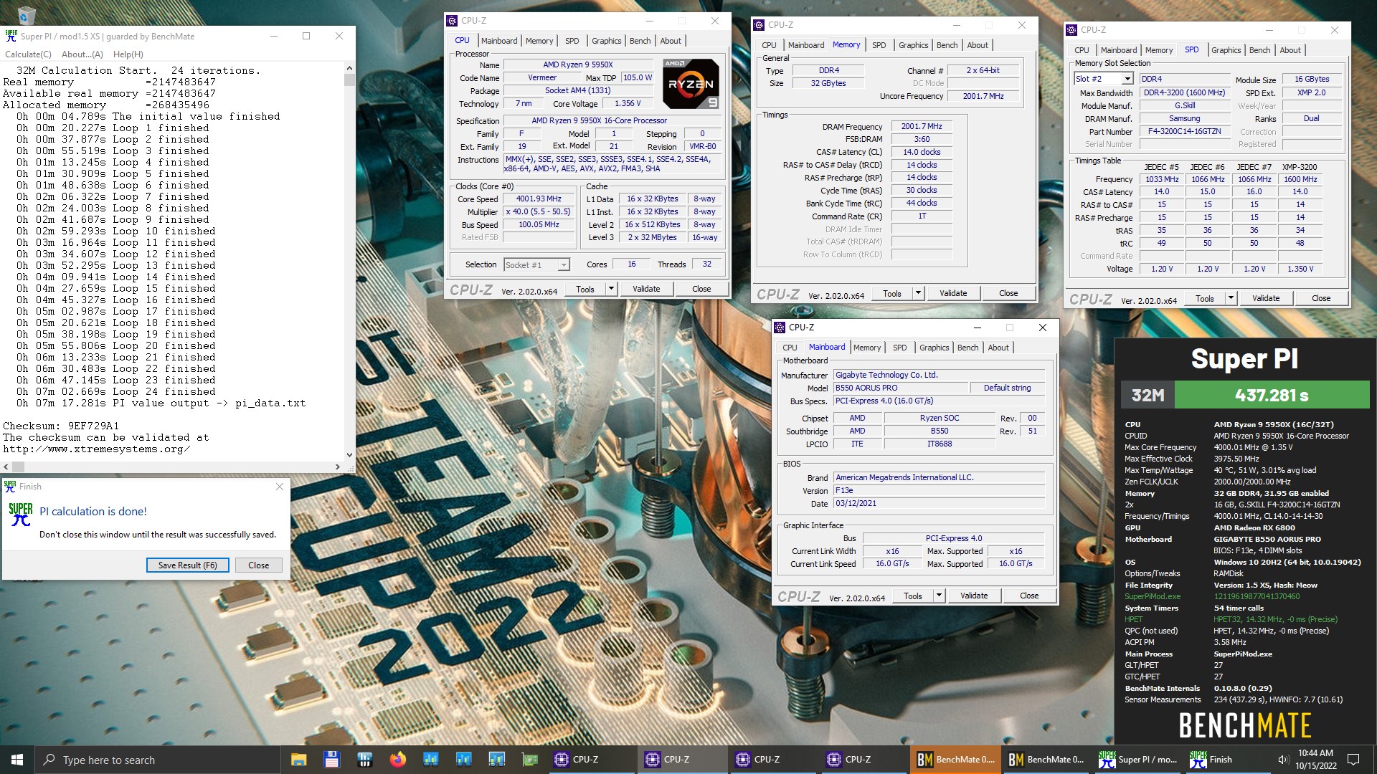Click the floppy disk taskbar icon
Image resolution: width=1377 pixels, height=774 pixels.
pyautogui.click(x=331, y=760)
